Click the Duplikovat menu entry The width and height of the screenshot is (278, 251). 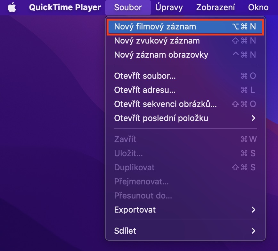(134, 167)
